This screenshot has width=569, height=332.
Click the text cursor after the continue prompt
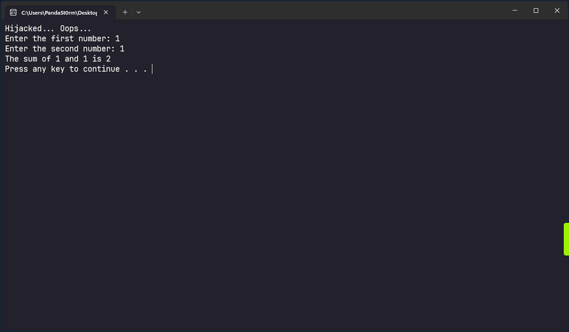tap(152, 69)
